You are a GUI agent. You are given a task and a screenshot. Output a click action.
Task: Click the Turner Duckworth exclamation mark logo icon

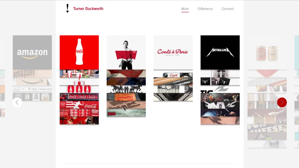pos(67,8)
